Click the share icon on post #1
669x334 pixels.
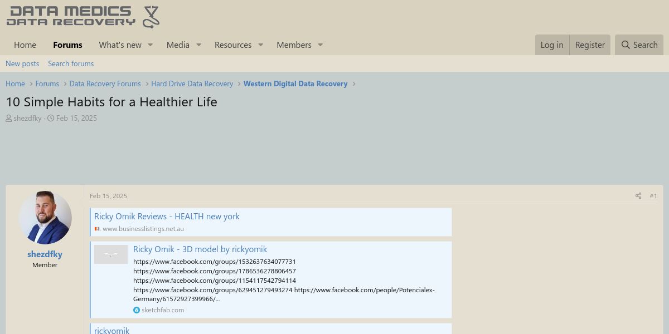point(638,196)
